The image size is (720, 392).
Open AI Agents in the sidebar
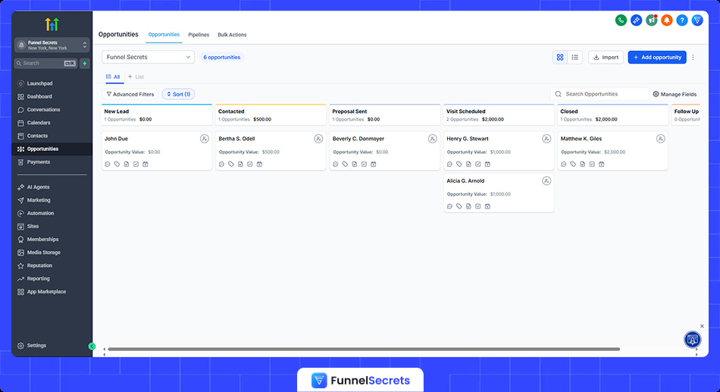[52, 187]
